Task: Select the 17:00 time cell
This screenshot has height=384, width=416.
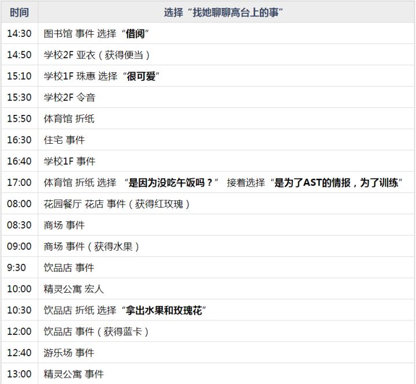Action: [x=20, y=182]
